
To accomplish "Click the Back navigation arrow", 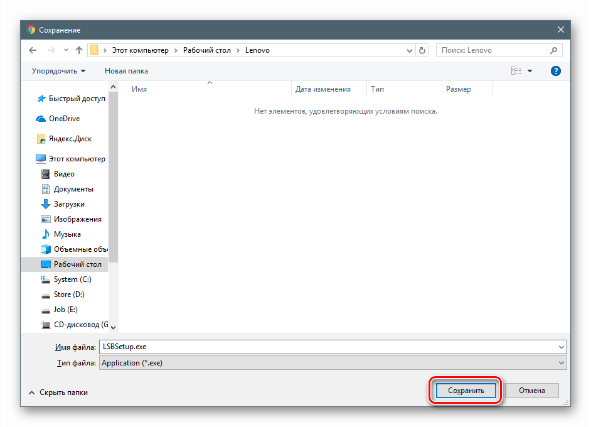I will [x=33, y=50].
